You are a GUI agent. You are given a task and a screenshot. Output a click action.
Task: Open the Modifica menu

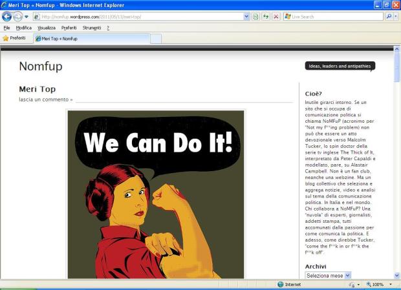click(x=24, y=28)
